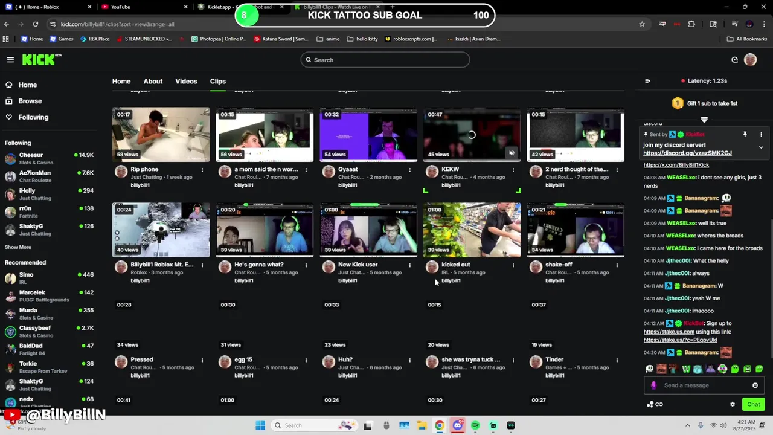Bookmark this page with the star icon
The image size is (773, 435).
coord(642,24)
